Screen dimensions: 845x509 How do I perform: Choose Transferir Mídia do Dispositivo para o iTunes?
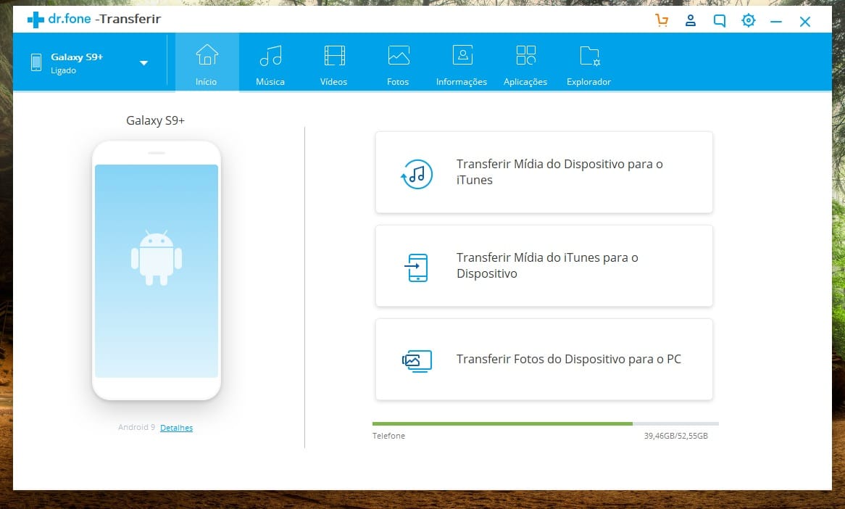[x=544, y=173]
